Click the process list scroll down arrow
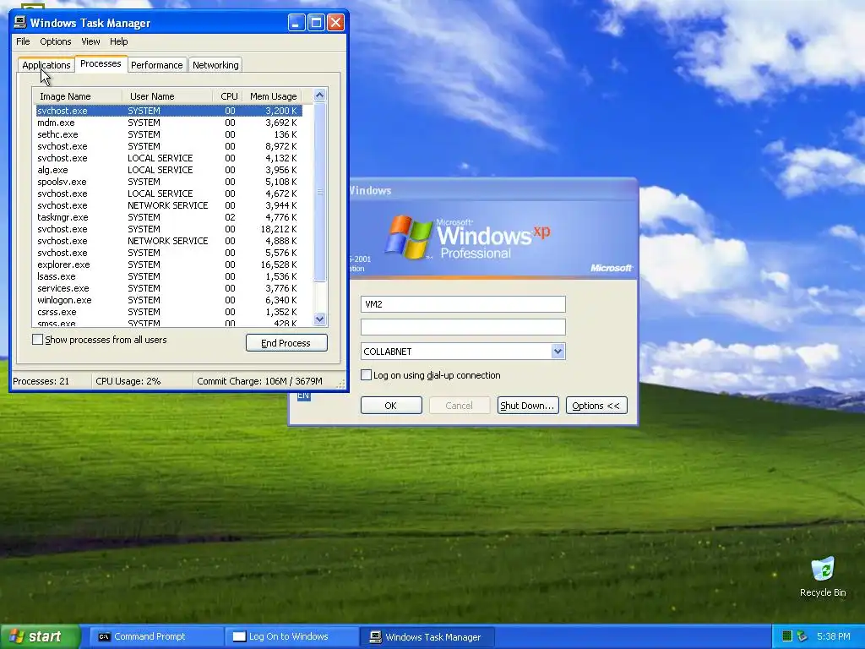 pos(320,319)
